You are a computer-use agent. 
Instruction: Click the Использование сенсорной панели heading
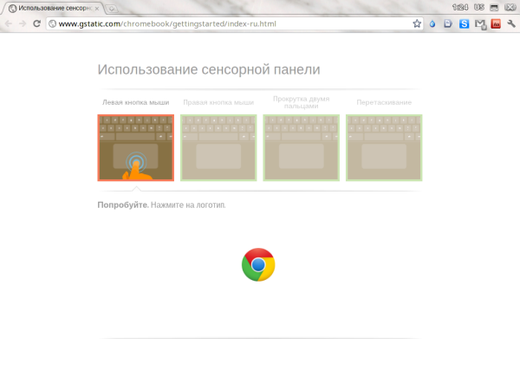click(x=209, y=69)
